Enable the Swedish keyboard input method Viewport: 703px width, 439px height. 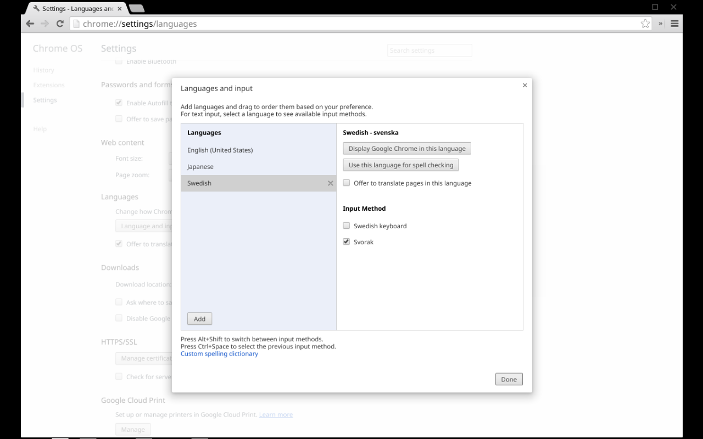pyautogui.click(x=347, y=226)
